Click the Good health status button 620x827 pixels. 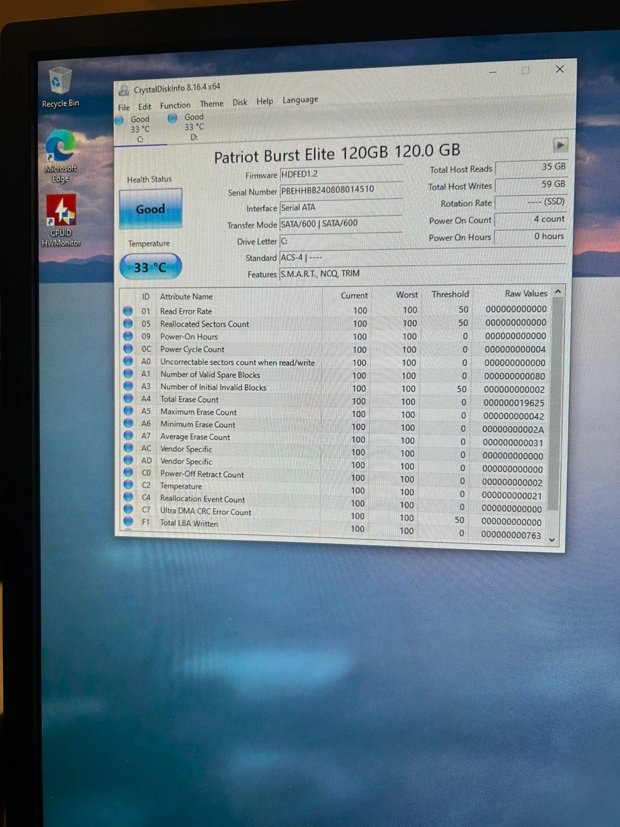pos(150,209)
